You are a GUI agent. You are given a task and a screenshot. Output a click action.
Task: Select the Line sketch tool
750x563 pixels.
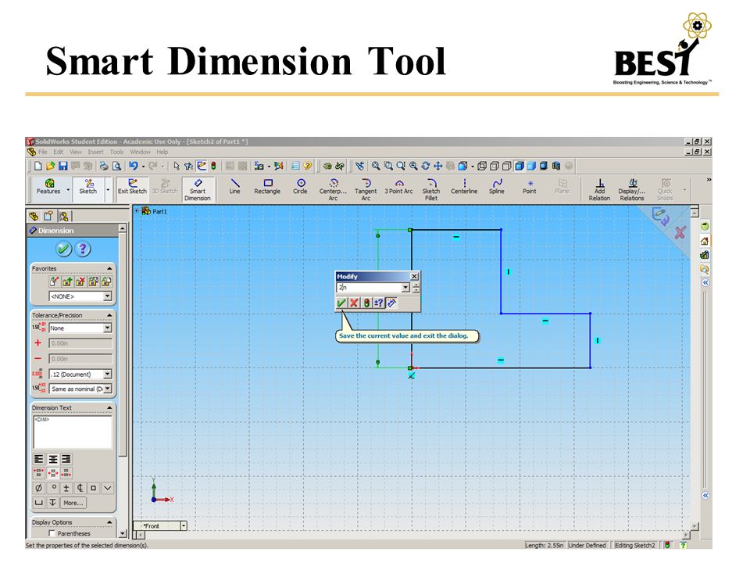(x=234, y=187)
